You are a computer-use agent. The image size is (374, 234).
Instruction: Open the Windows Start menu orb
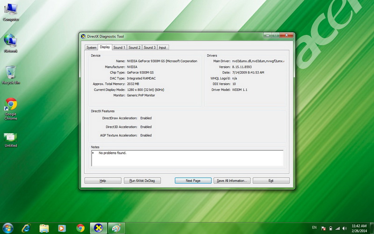pyautogui.click(x=8, y=228)
